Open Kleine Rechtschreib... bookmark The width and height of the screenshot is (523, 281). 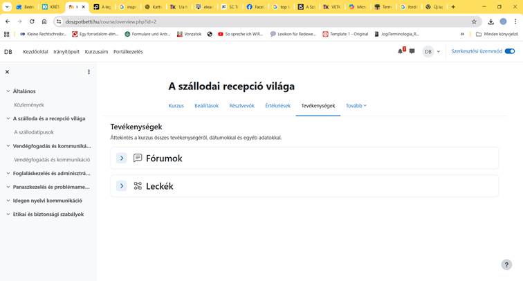[43, 34]
